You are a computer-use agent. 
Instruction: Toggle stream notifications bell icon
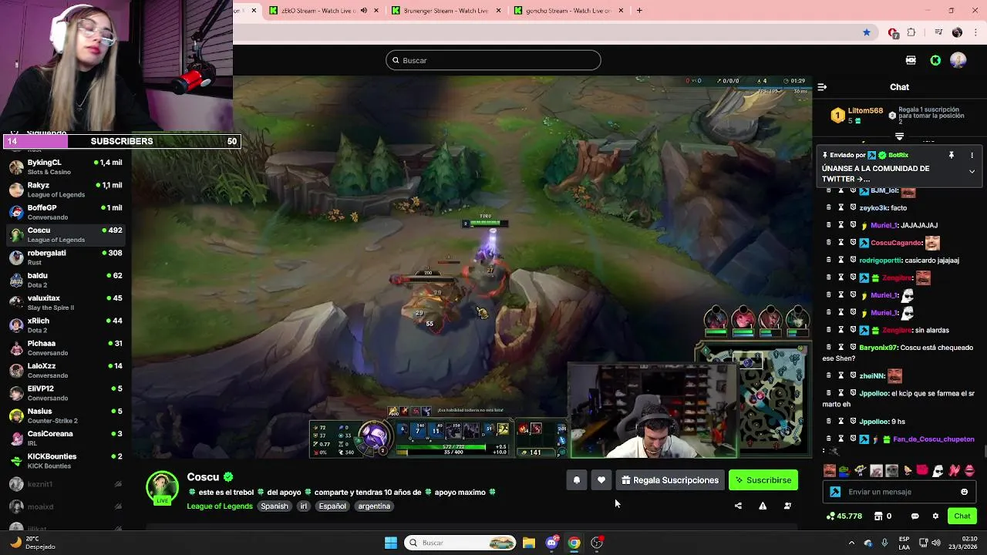click(576, 480)
